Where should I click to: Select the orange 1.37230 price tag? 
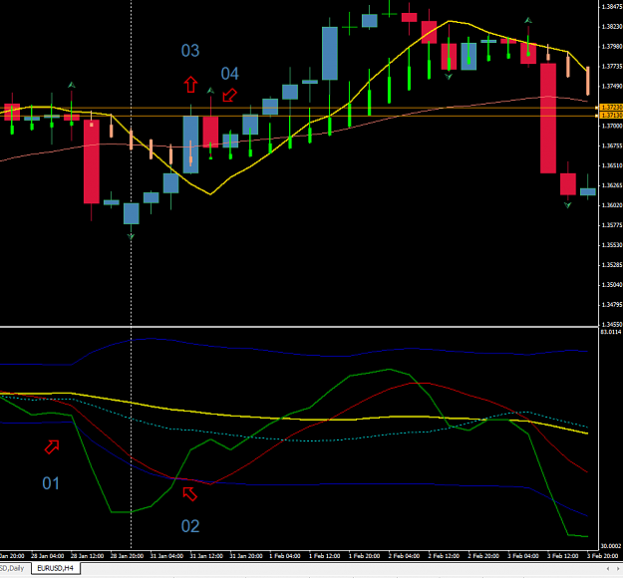(x=611, y=108)
